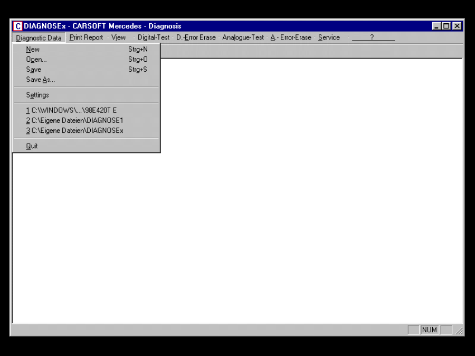Click the window resize grip in status bar
475x356 pixels.
point(459,331)
